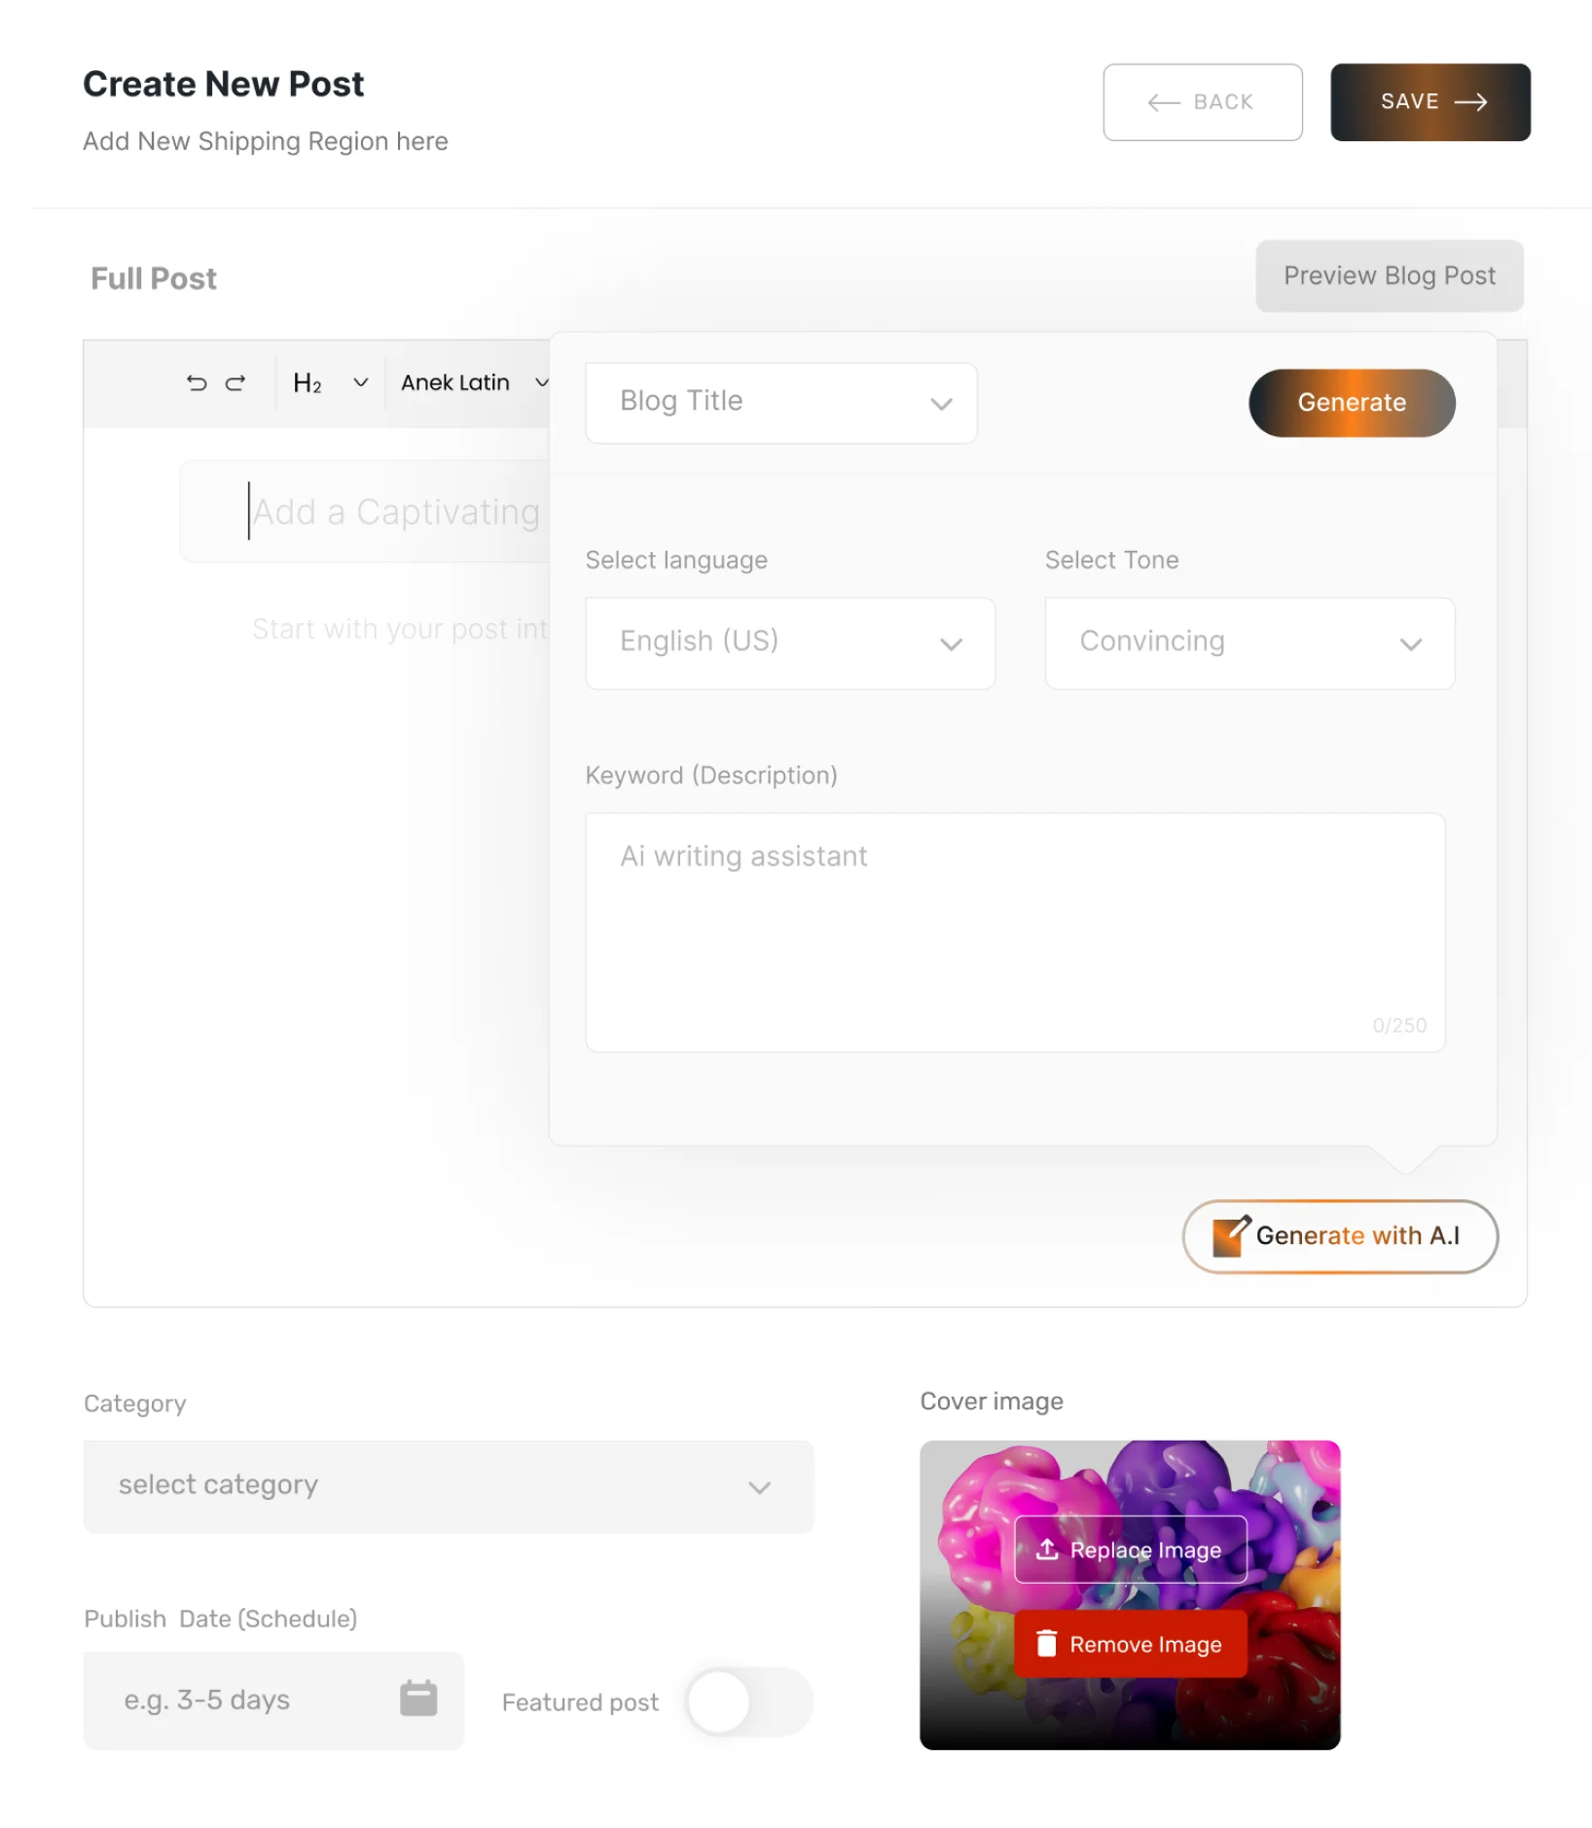Open the calendar icon in Publish Date

[418, 1699]
